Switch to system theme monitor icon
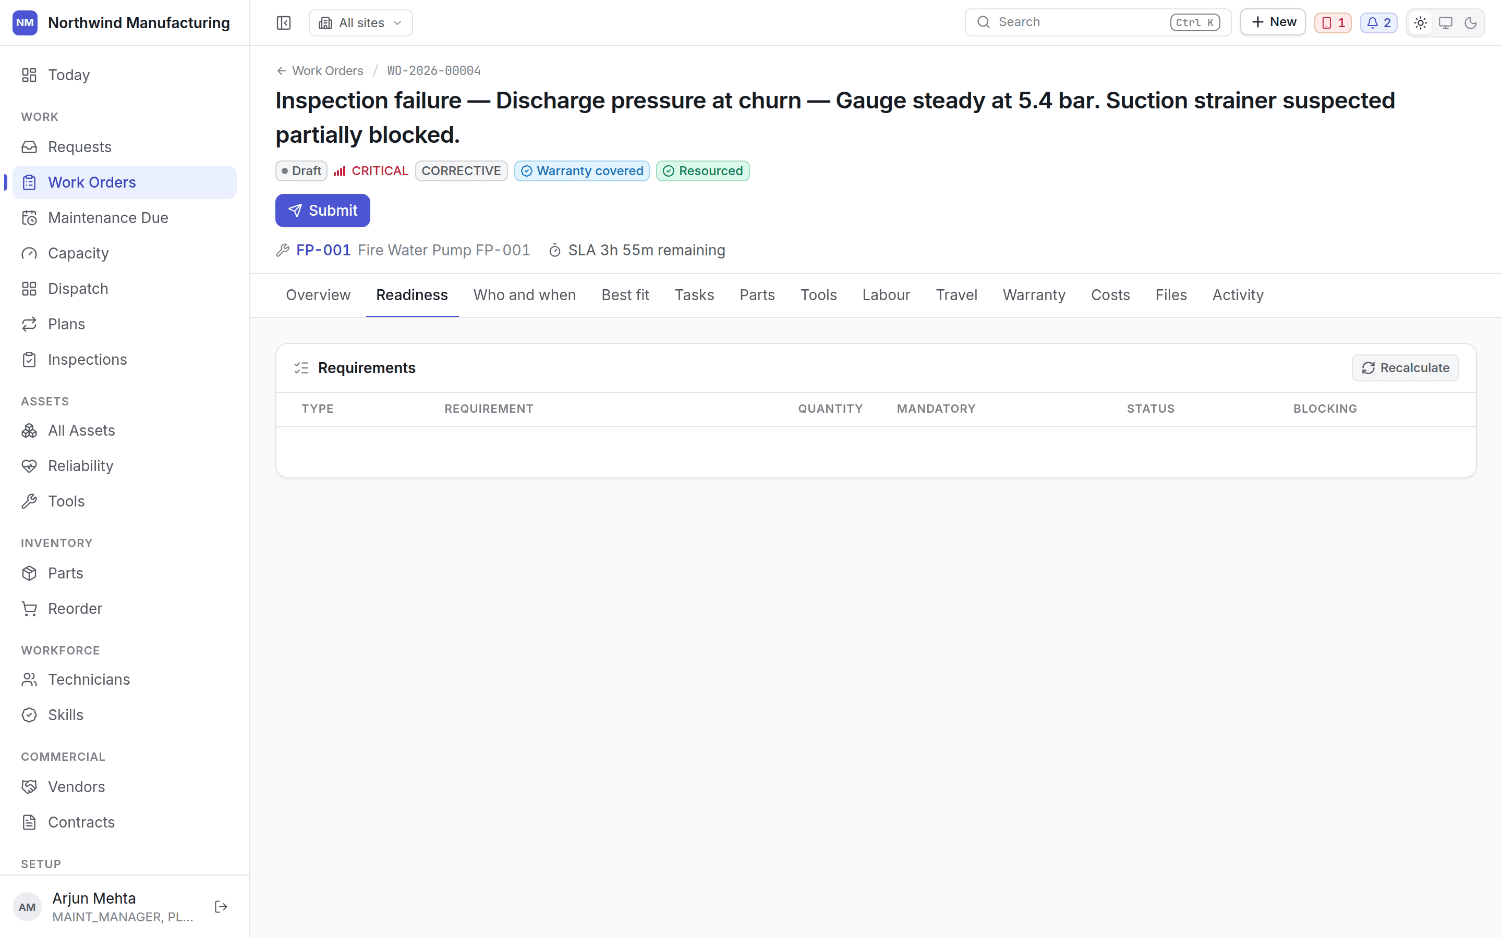Image resolution: width=1502 pixels, height=938 pixels. click(1446, 23)
